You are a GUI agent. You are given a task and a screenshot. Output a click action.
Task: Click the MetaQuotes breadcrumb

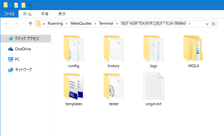(81, 23)
